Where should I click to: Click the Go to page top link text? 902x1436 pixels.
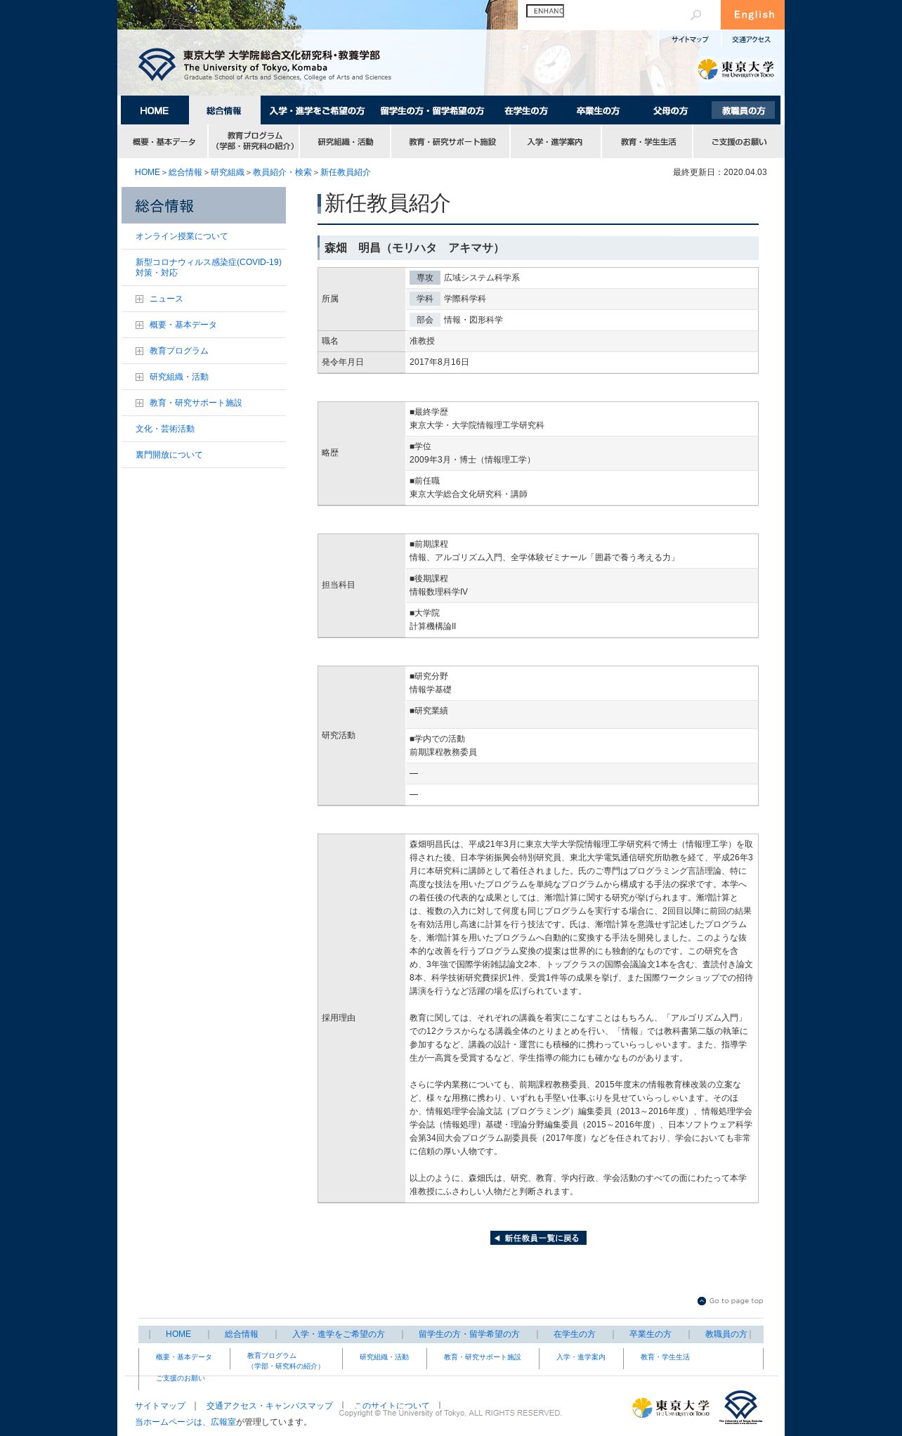(736, 1301)
